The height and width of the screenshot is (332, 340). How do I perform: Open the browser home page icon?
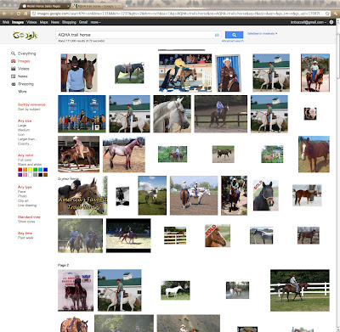click(25, 14)
